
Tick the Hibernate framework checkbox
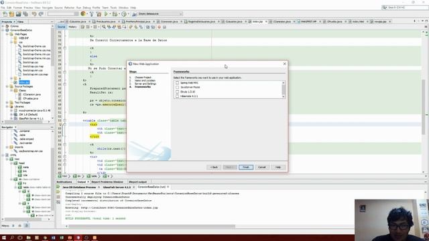(177, 96)
